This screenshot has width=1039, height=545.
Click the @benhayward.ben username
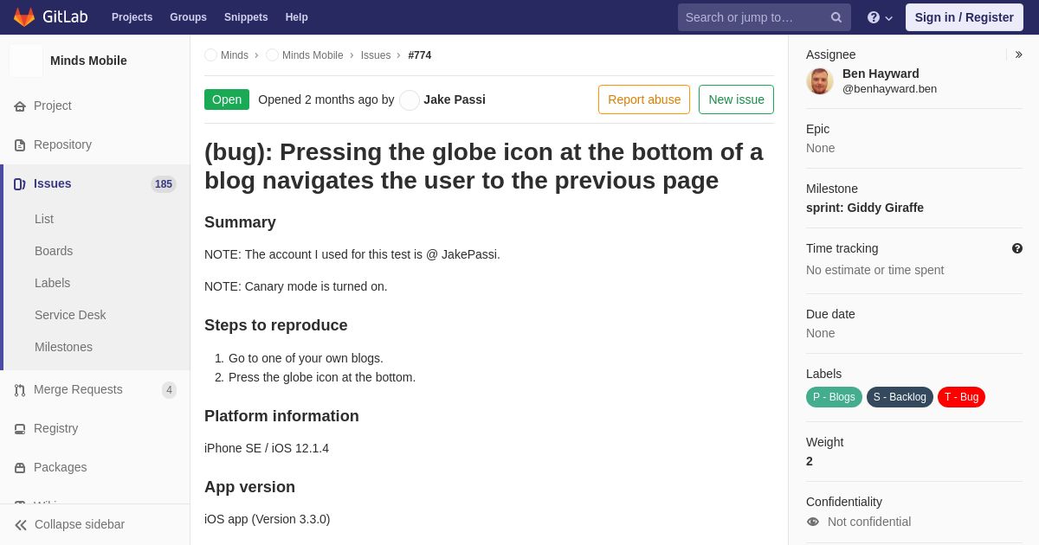pyautogui.click(x=889, y=88)
